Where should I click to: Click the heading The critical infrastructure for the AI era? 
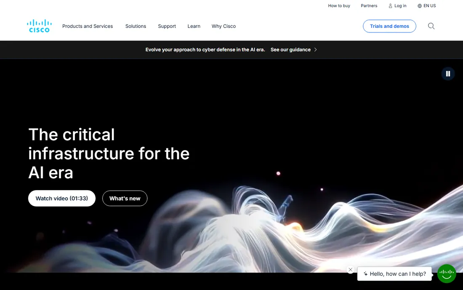pyautogui.click(x=109, y=153)
